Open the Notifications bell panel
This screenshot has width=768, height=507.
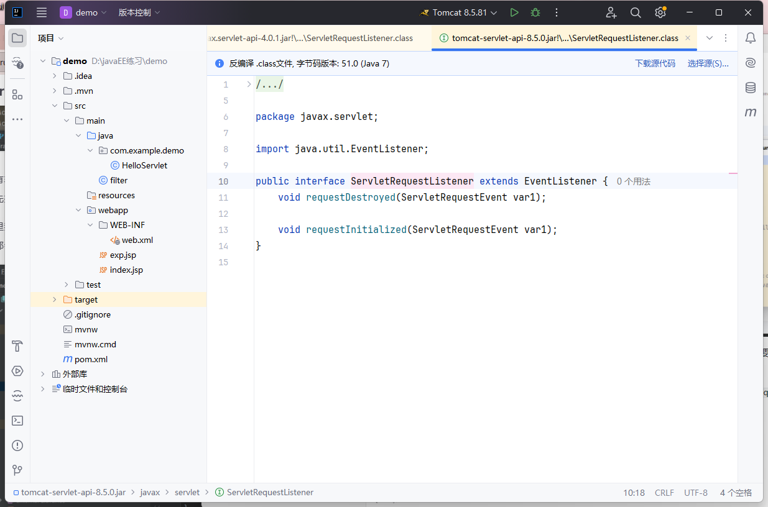751,39
